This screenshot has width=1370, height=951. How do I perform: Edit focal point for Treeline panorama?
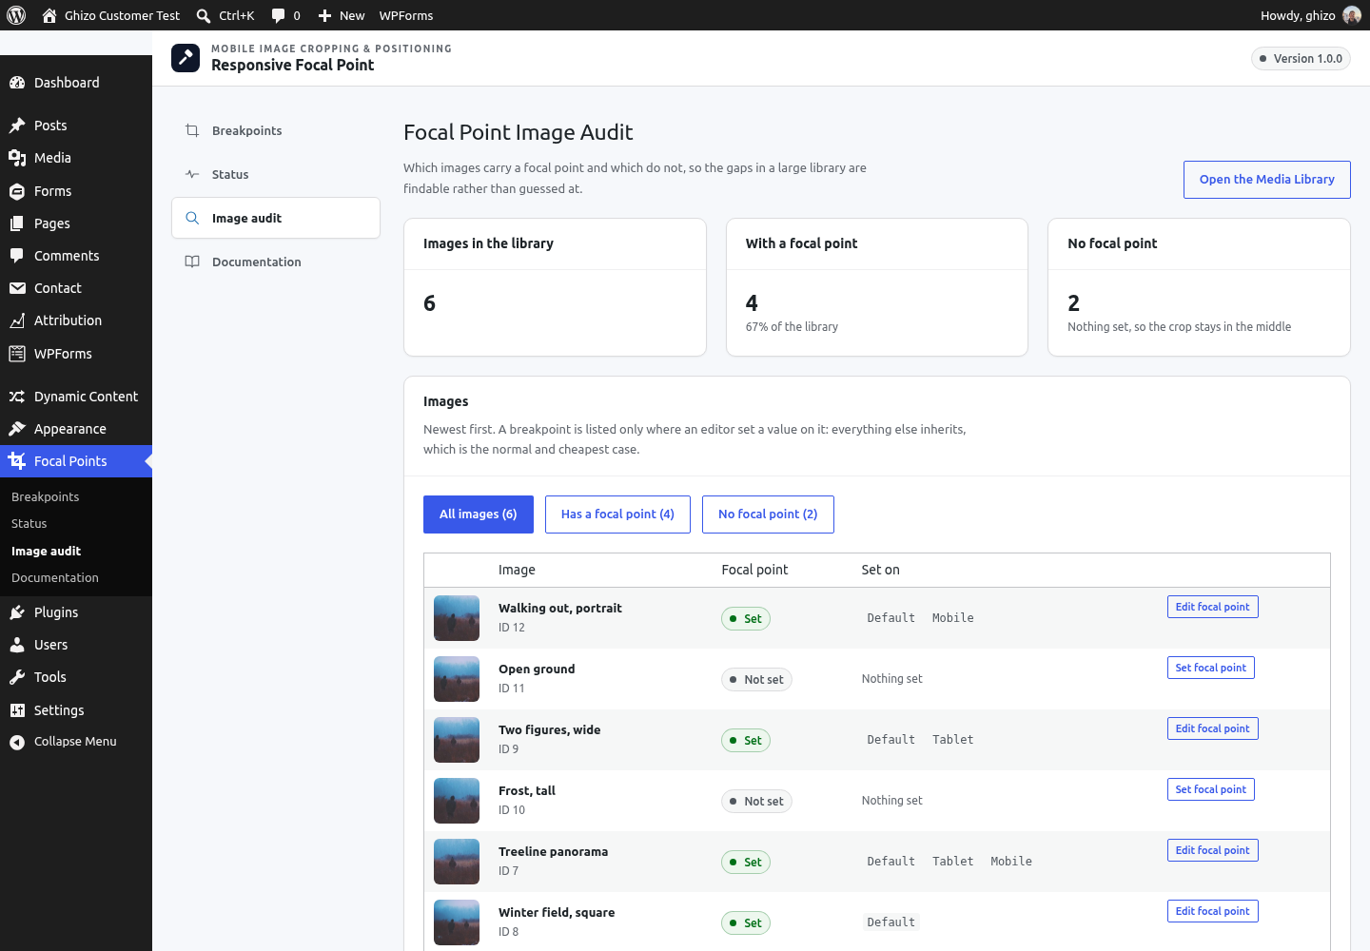(1213, 850)
